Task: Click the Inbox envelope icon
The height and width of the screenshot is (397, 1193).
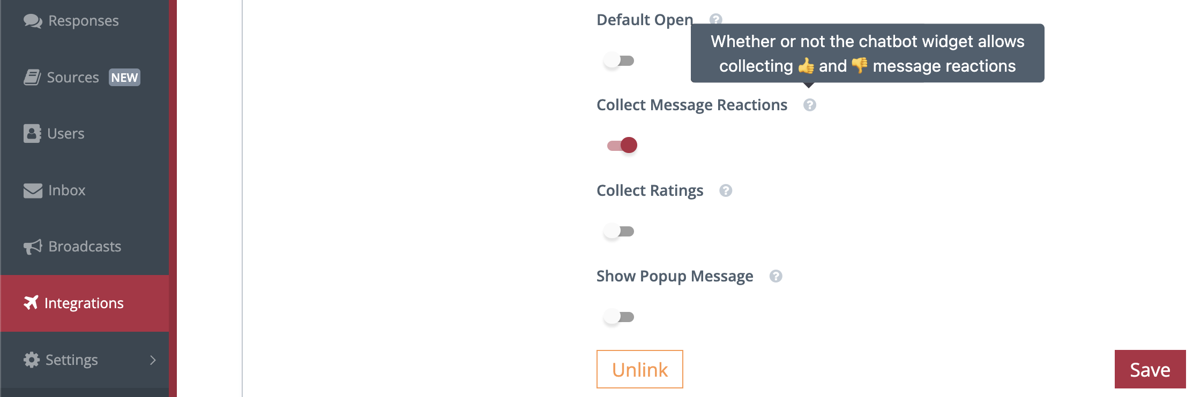Action: point(33,190)
